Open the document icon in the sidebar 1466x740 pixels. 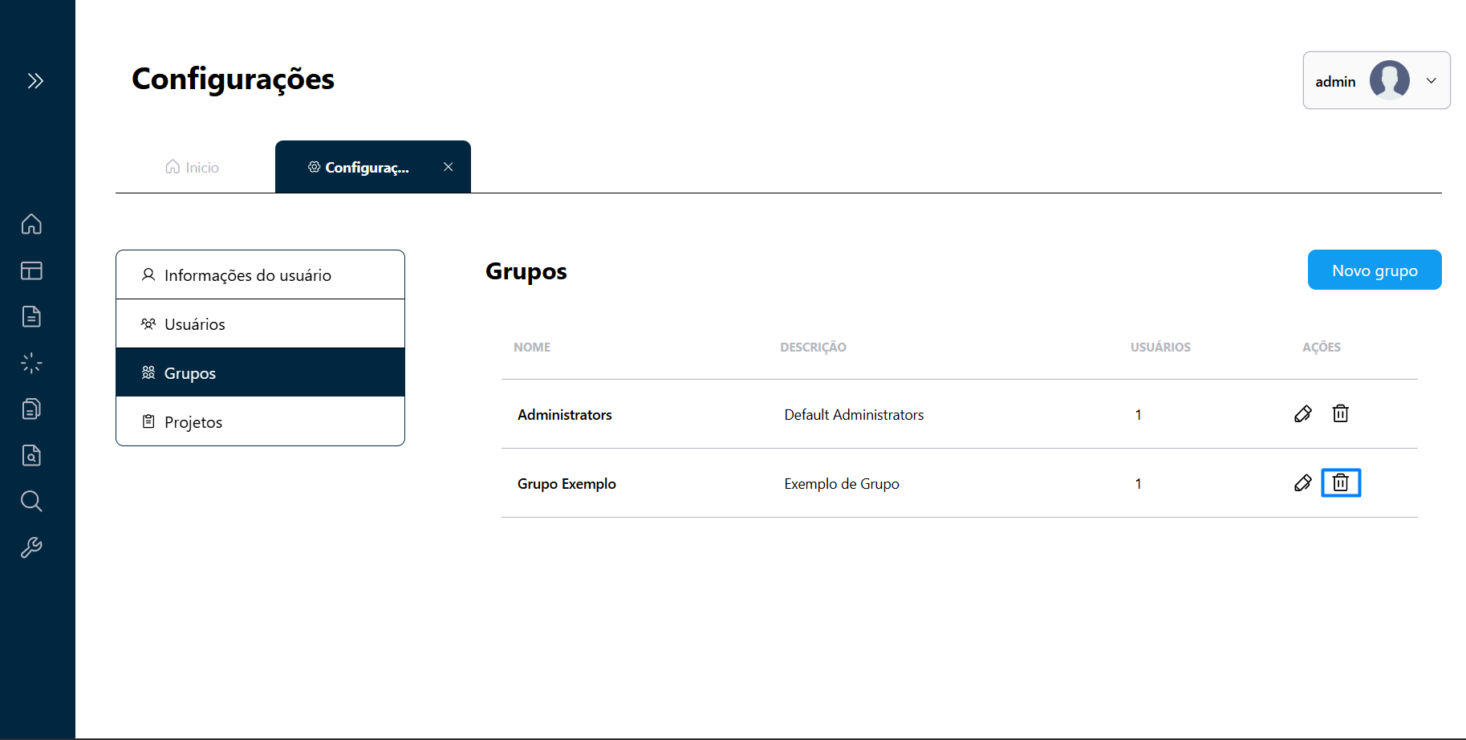(x=31, y=317)
